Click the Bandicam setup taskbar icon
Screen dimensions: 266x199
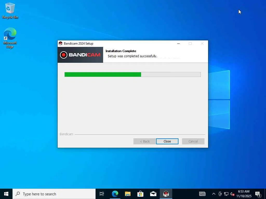(x=166, y=194)
